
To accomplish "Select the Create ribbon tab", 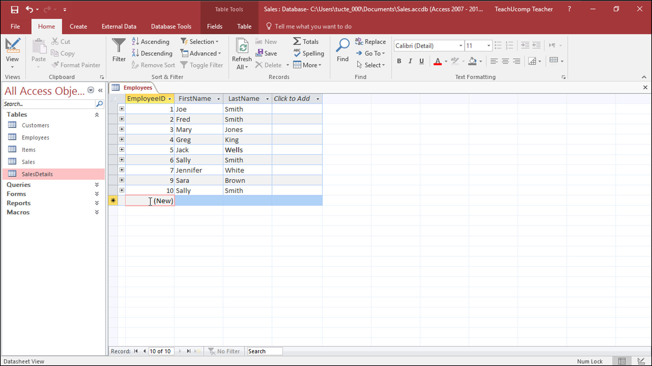I will pos(78,26).
